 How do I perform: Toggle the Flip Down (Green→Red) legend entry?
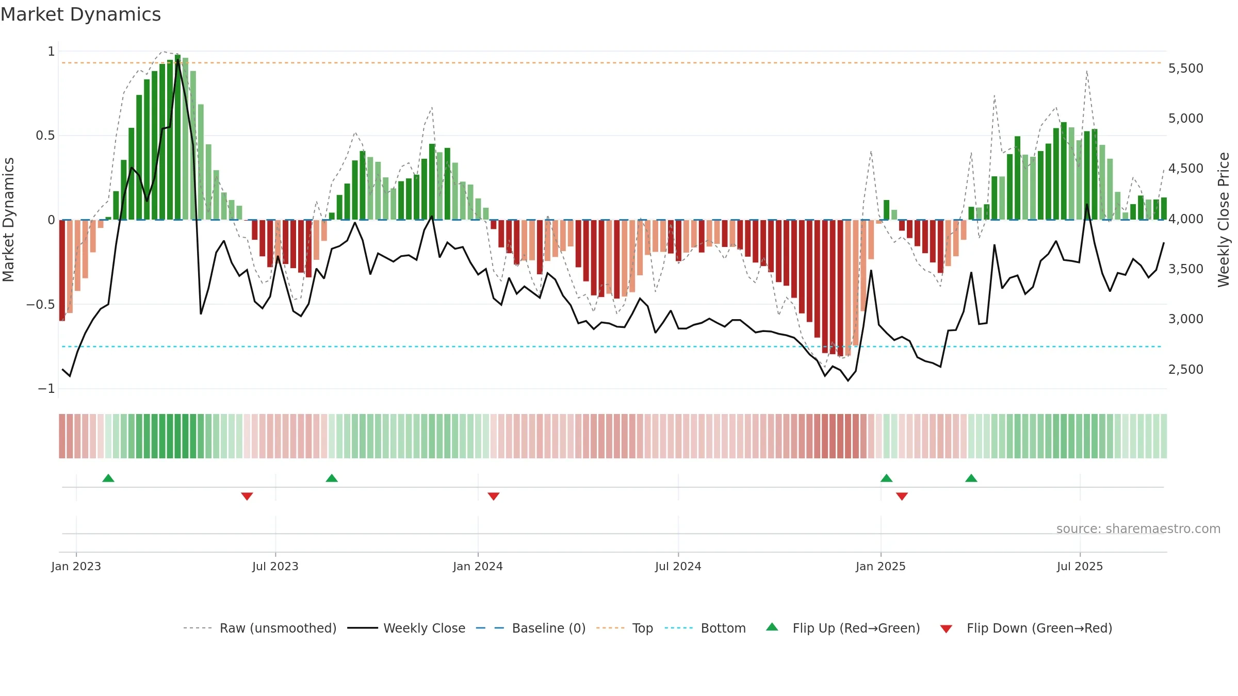point(1026,628)
